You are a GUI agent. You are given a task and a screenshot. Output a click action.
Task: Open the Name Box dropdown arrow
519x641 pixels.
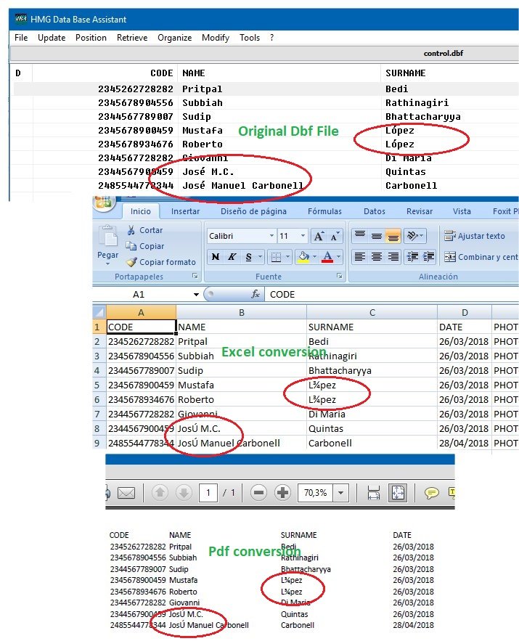(196, 295)
